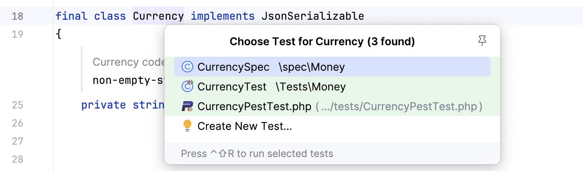Click the popup title "Choose Test for Currency"

point(322,42)
